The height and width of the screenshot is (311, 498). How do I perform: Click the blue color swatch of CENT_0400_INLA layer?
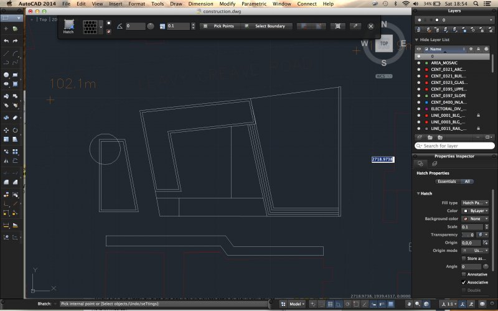pyautogui.click(x=426, y=102)
